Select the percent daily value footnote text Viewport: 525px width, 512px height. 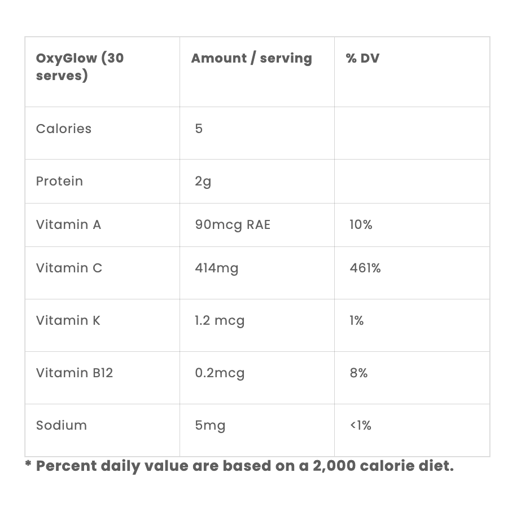(x=239, y=466)
